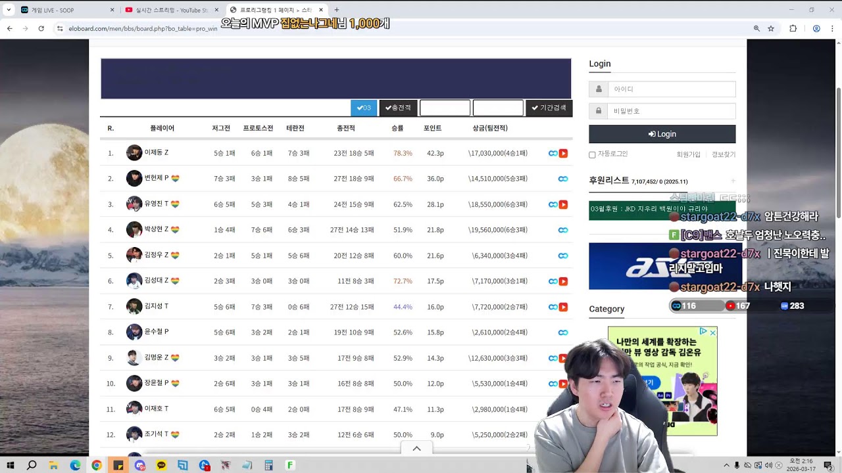Screen dimensions: 842x473
Task: Open a new browser tab with plus
Action: pos(337,10)
